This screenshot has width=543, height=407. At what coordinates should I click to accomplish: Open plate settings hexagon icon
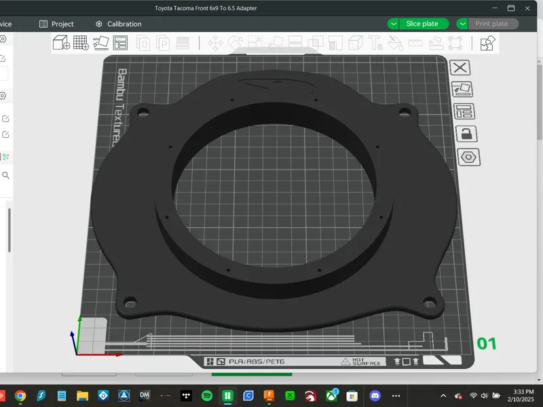pyautogui.click(x=468, y=157)
